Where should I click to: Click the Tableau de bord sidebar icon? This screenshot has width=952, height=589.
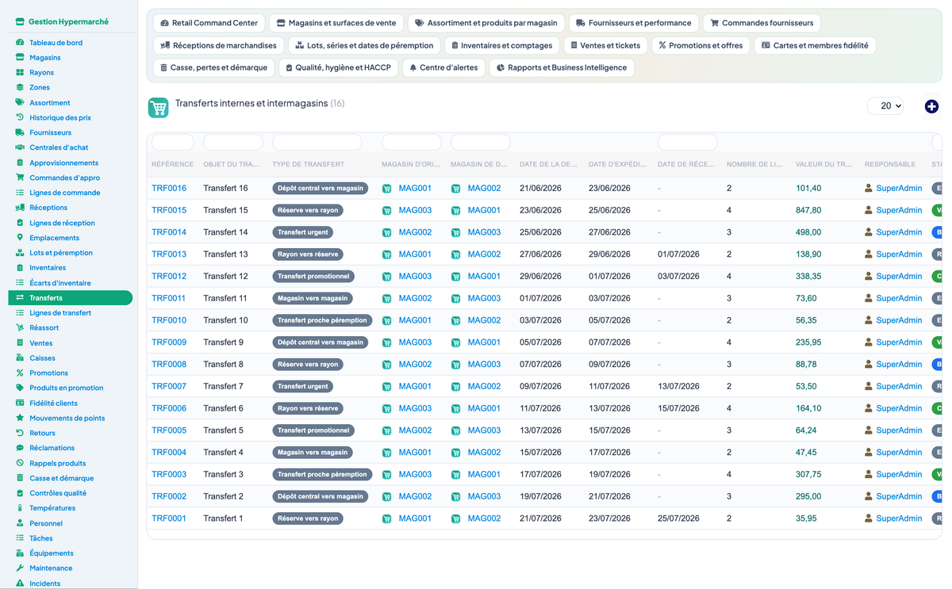pos(20,42)
